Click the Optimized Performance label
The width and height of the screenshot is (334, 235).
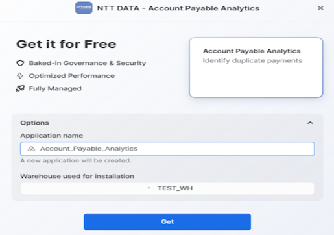click(x=71, y=76)
